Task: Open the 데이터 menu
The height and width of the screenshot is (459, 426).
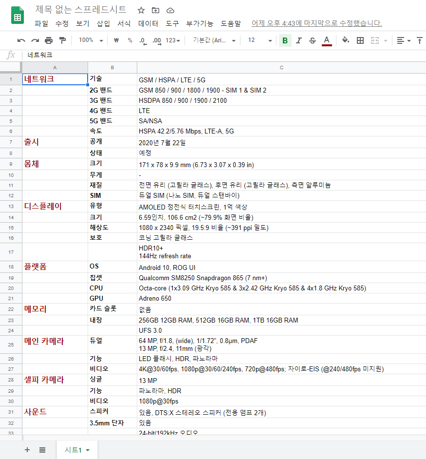Action: tap(148, 23)
